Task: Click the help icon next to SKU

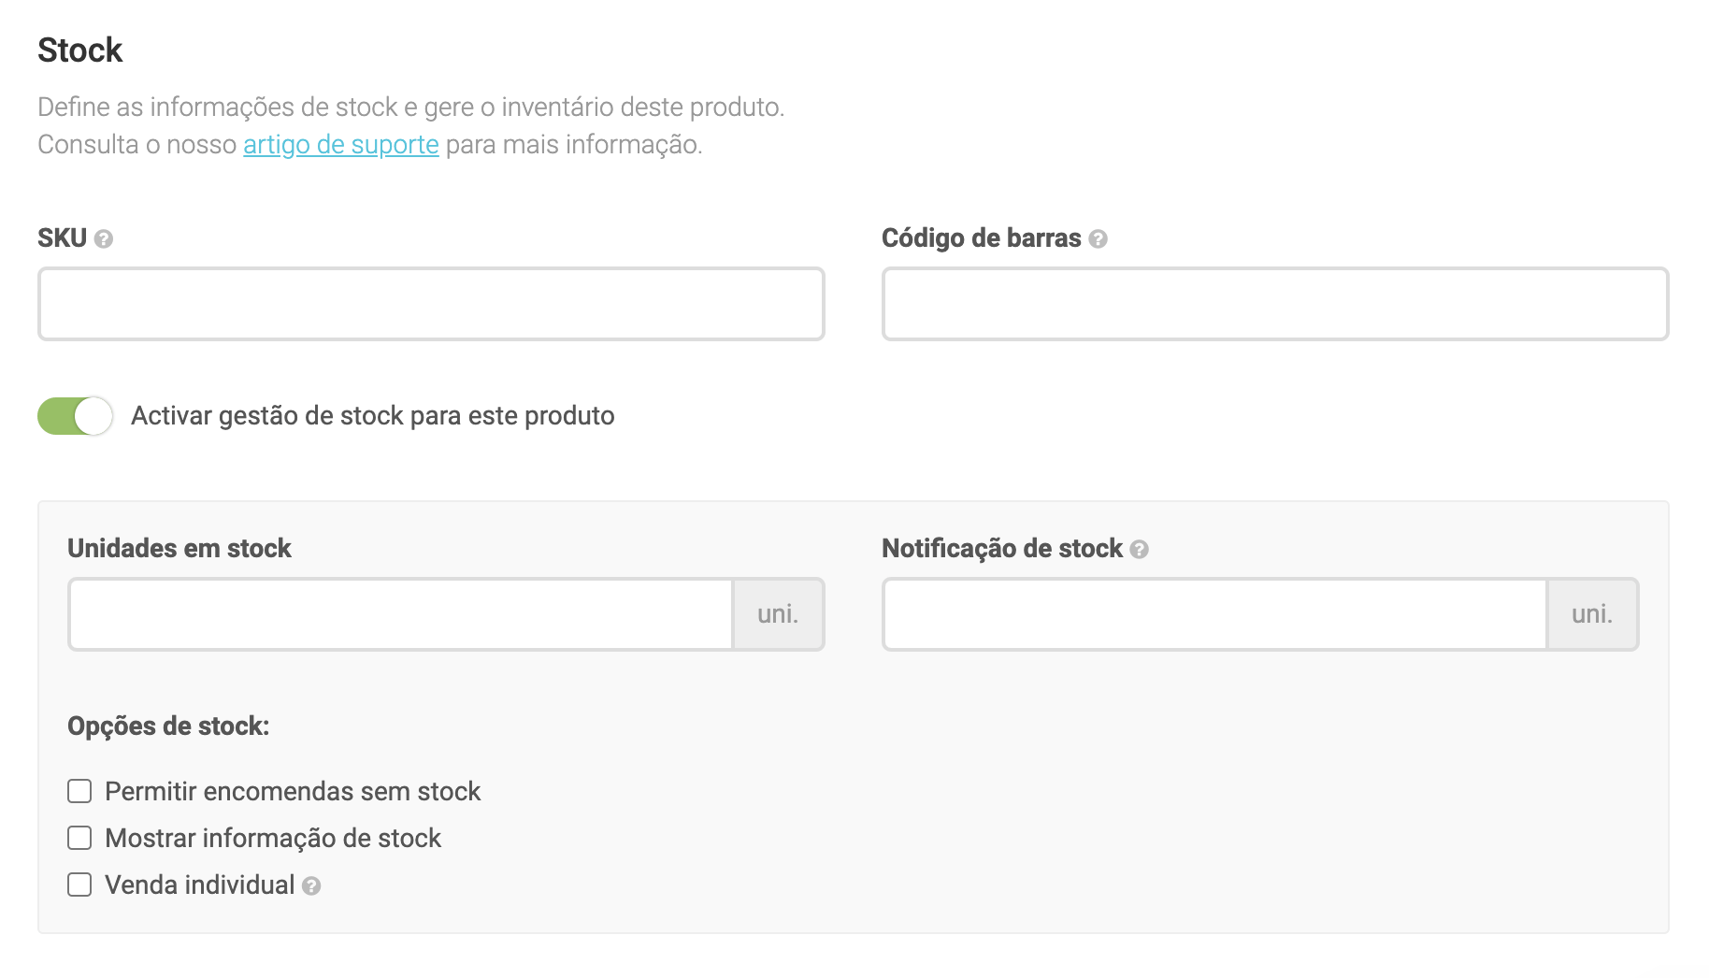Action: coord(104,239)
